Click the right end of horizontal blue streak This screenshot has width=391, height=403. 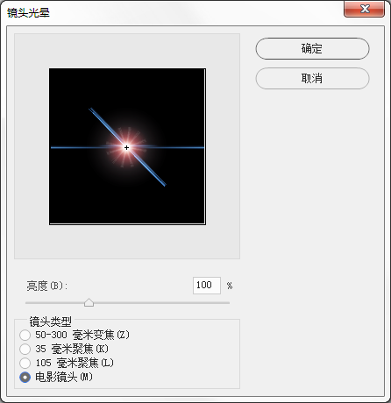pos(203,147)
